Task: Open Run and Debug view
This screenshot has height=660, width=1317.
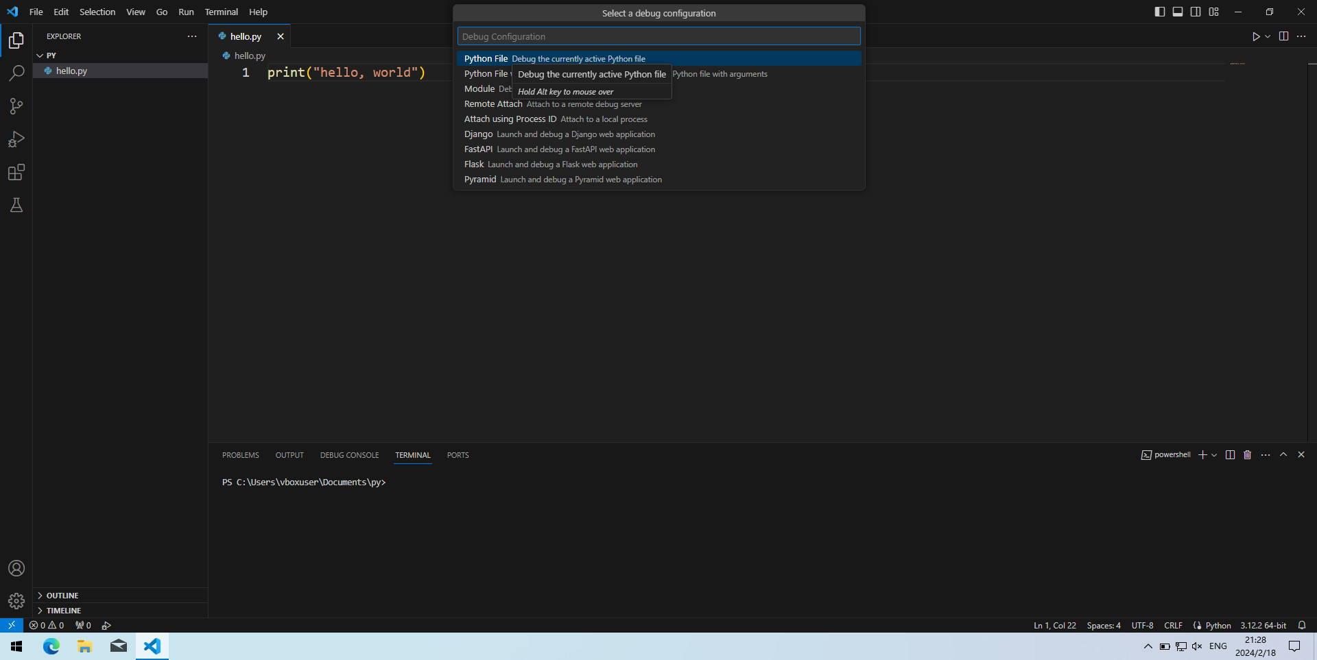Action: [16, 139]
